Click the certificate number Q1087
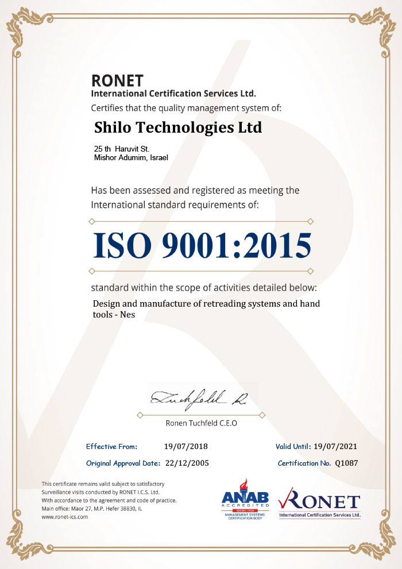Image resolution: width=402 pixels, height=569 pixels. (346, 463)
